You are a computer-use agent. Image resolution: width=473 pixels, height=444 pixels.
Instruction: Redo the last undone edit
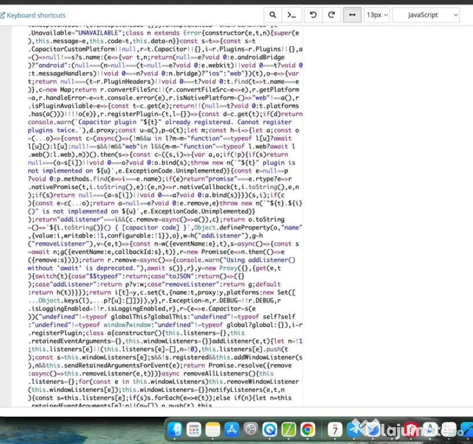point(331,15)
